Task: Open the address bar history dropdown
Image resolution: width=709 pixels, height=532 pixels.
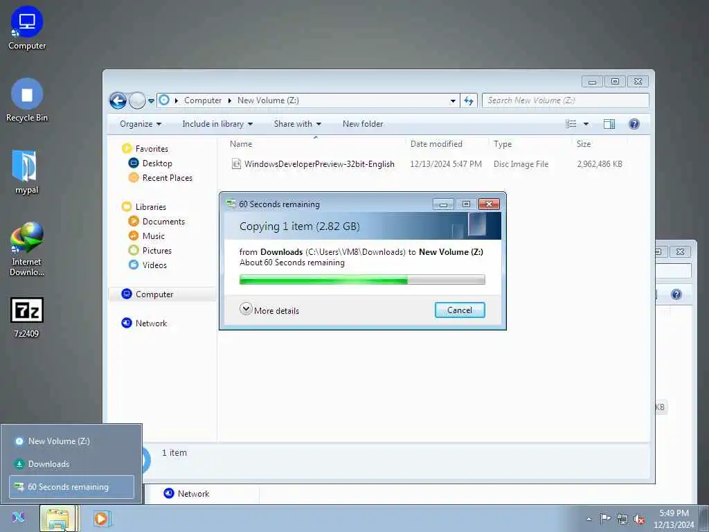Action: pos(453,101)
